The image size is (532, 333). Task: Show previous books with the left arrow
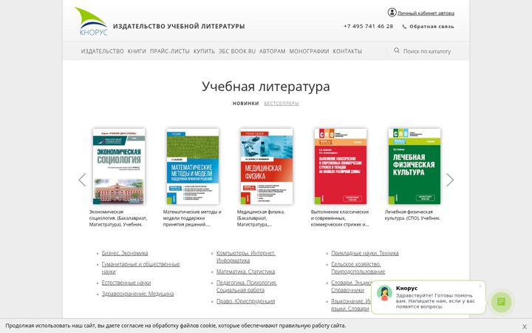(x=82, y=180)
